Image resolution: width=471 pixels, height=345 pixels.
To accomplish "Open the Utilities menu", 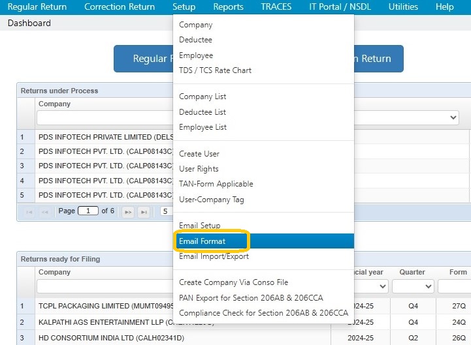I will [x=403, y=7].
